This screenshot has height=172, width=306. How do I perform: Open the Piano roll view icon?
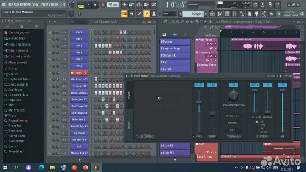tap(220, 14)
